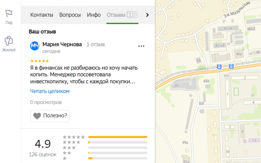
Task: Click the right tram stop icon on the map
Action: click(231, 66)
